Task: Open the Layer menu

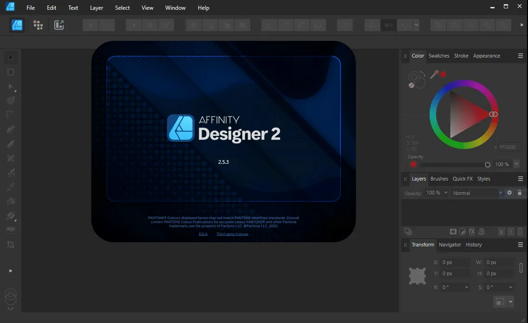Action: pos(97,8)
